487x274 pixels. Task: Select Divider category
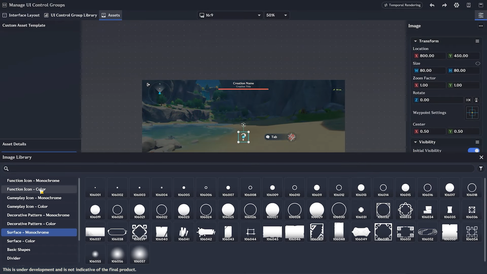[39, 258]
